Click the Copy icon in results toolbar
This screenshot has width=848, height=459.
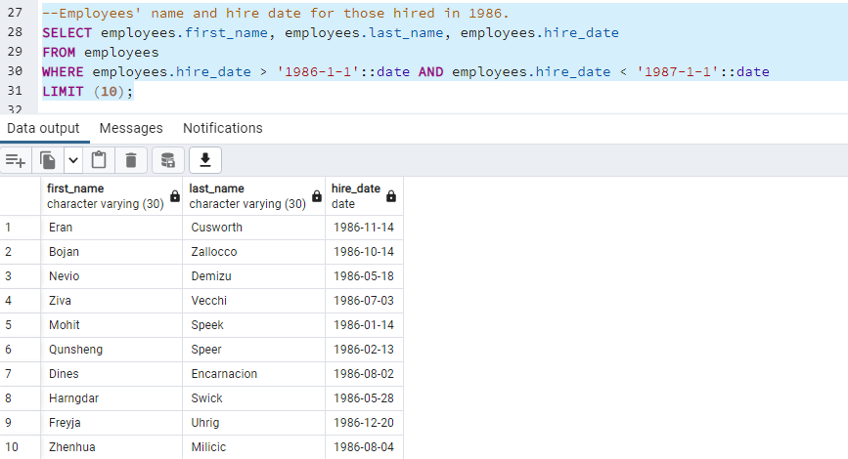[48, 160]
